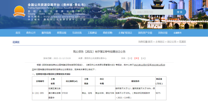Open the 国有资产交易 menu item
The image size is (208, 106).
(145, 33)
